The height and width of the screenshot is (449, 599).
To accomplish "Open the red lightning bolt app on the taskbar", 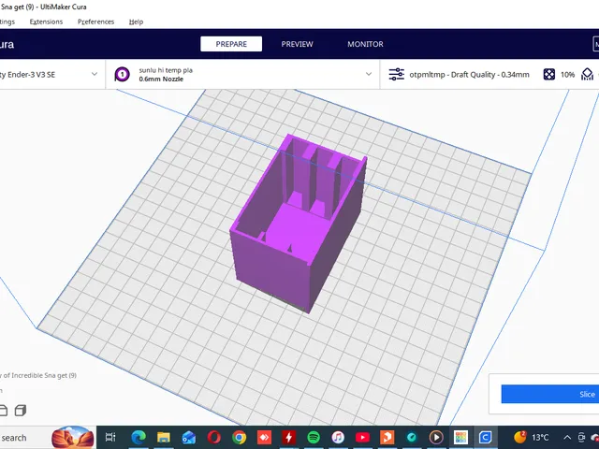I will click(289, 437).
